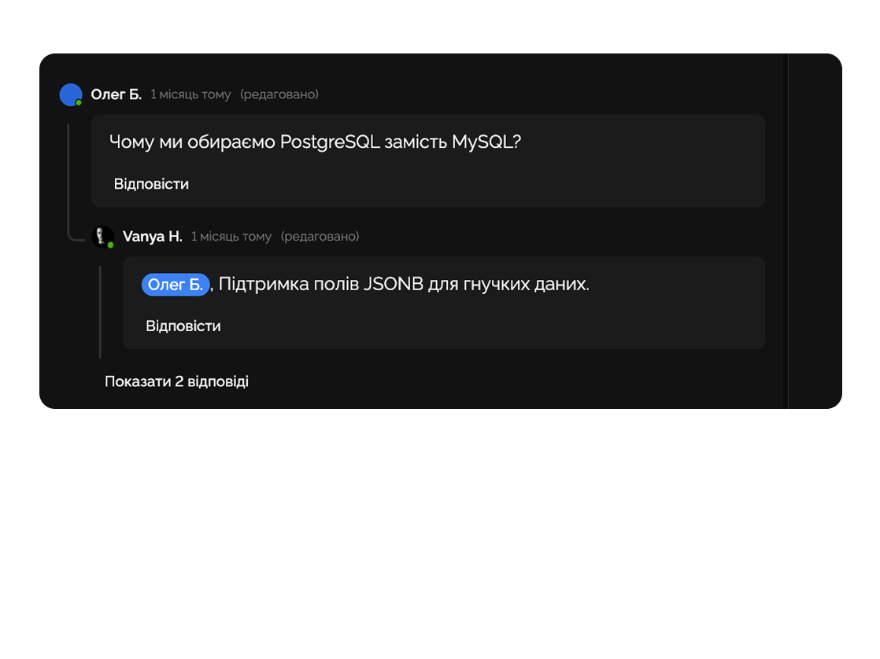
Task: Click the (редаговано) label on Vanya H.'s comment
Action: tap(320, 236)
